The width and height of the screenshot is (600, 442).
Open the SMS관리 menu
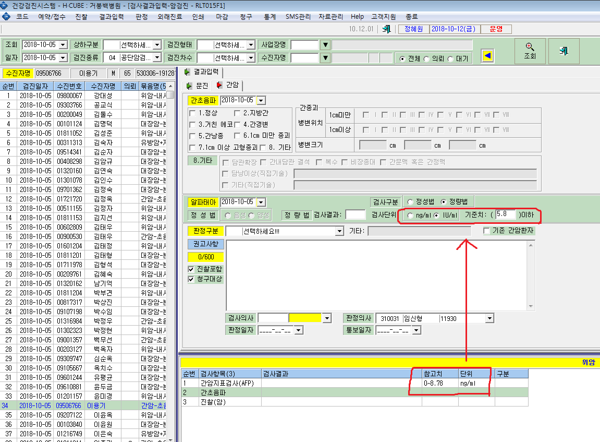(298, 17)
